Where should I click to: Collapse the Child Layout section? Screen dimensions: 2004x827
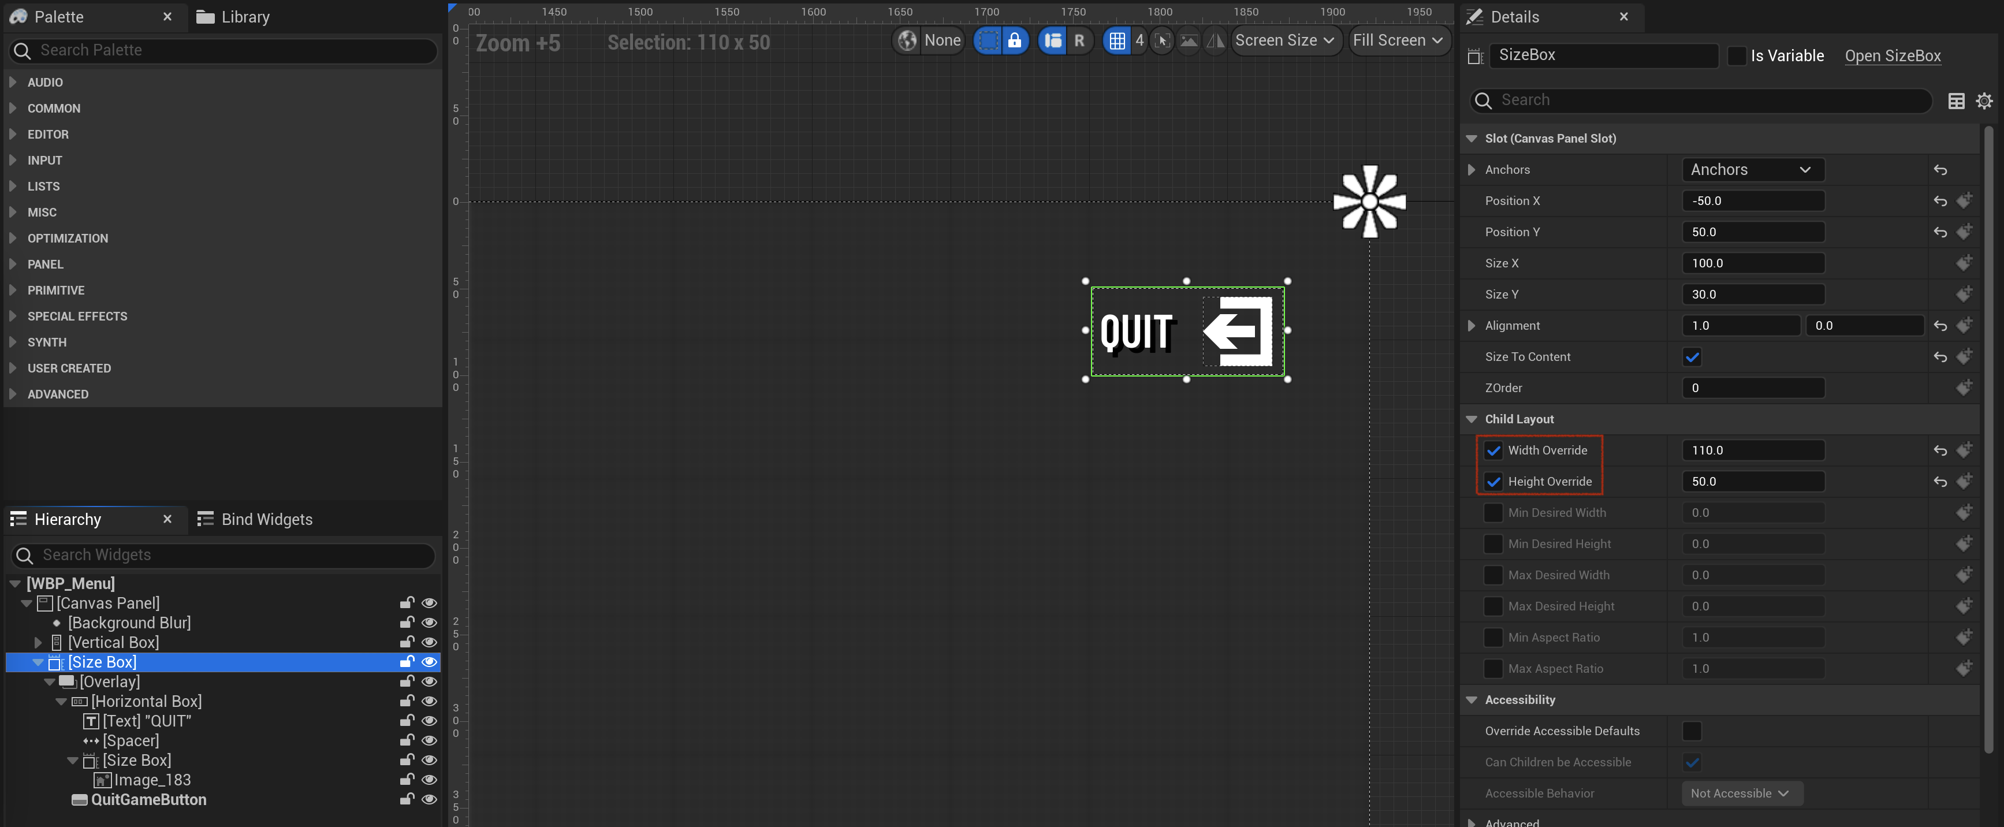1471,419
